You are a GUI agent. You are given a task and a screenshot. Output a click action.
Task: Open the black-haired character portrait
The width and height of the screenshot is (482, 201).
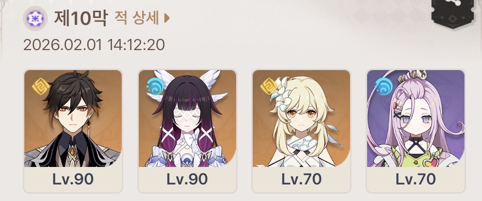(73, 118)
